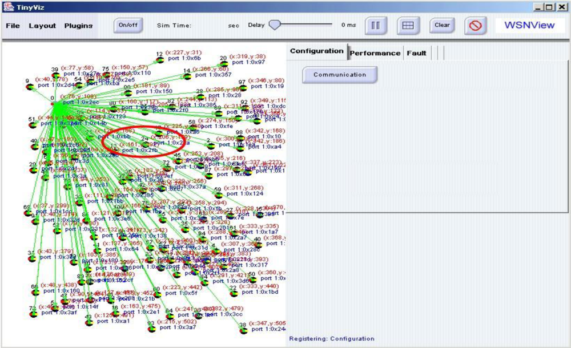Open the Layout menu

42,26
